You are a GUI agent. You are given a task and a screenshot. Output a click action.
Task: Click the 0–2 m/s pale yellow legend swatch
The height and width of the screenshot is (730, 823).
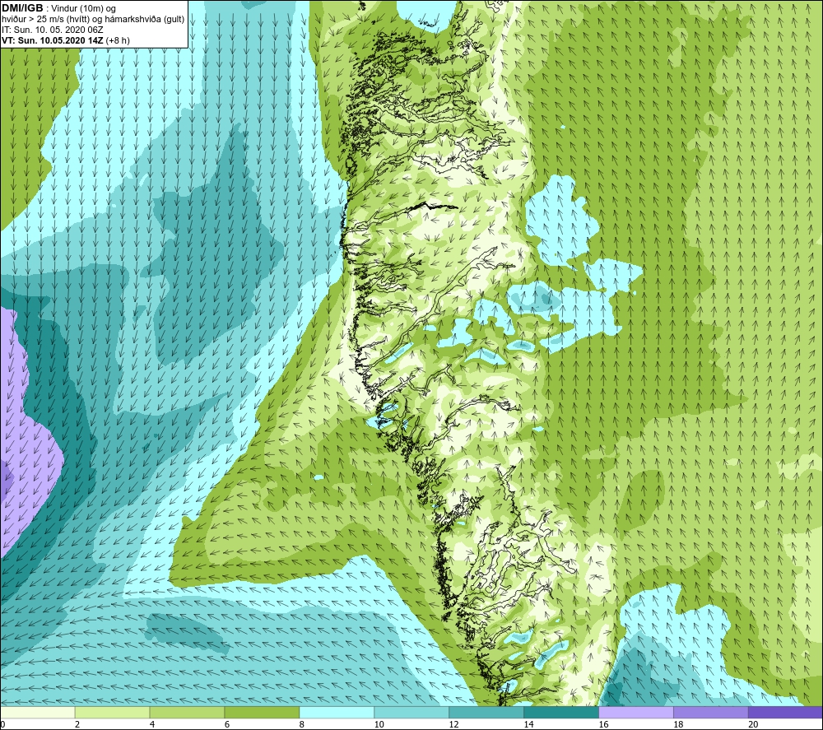pyautogui.click(x=38, y=712)
